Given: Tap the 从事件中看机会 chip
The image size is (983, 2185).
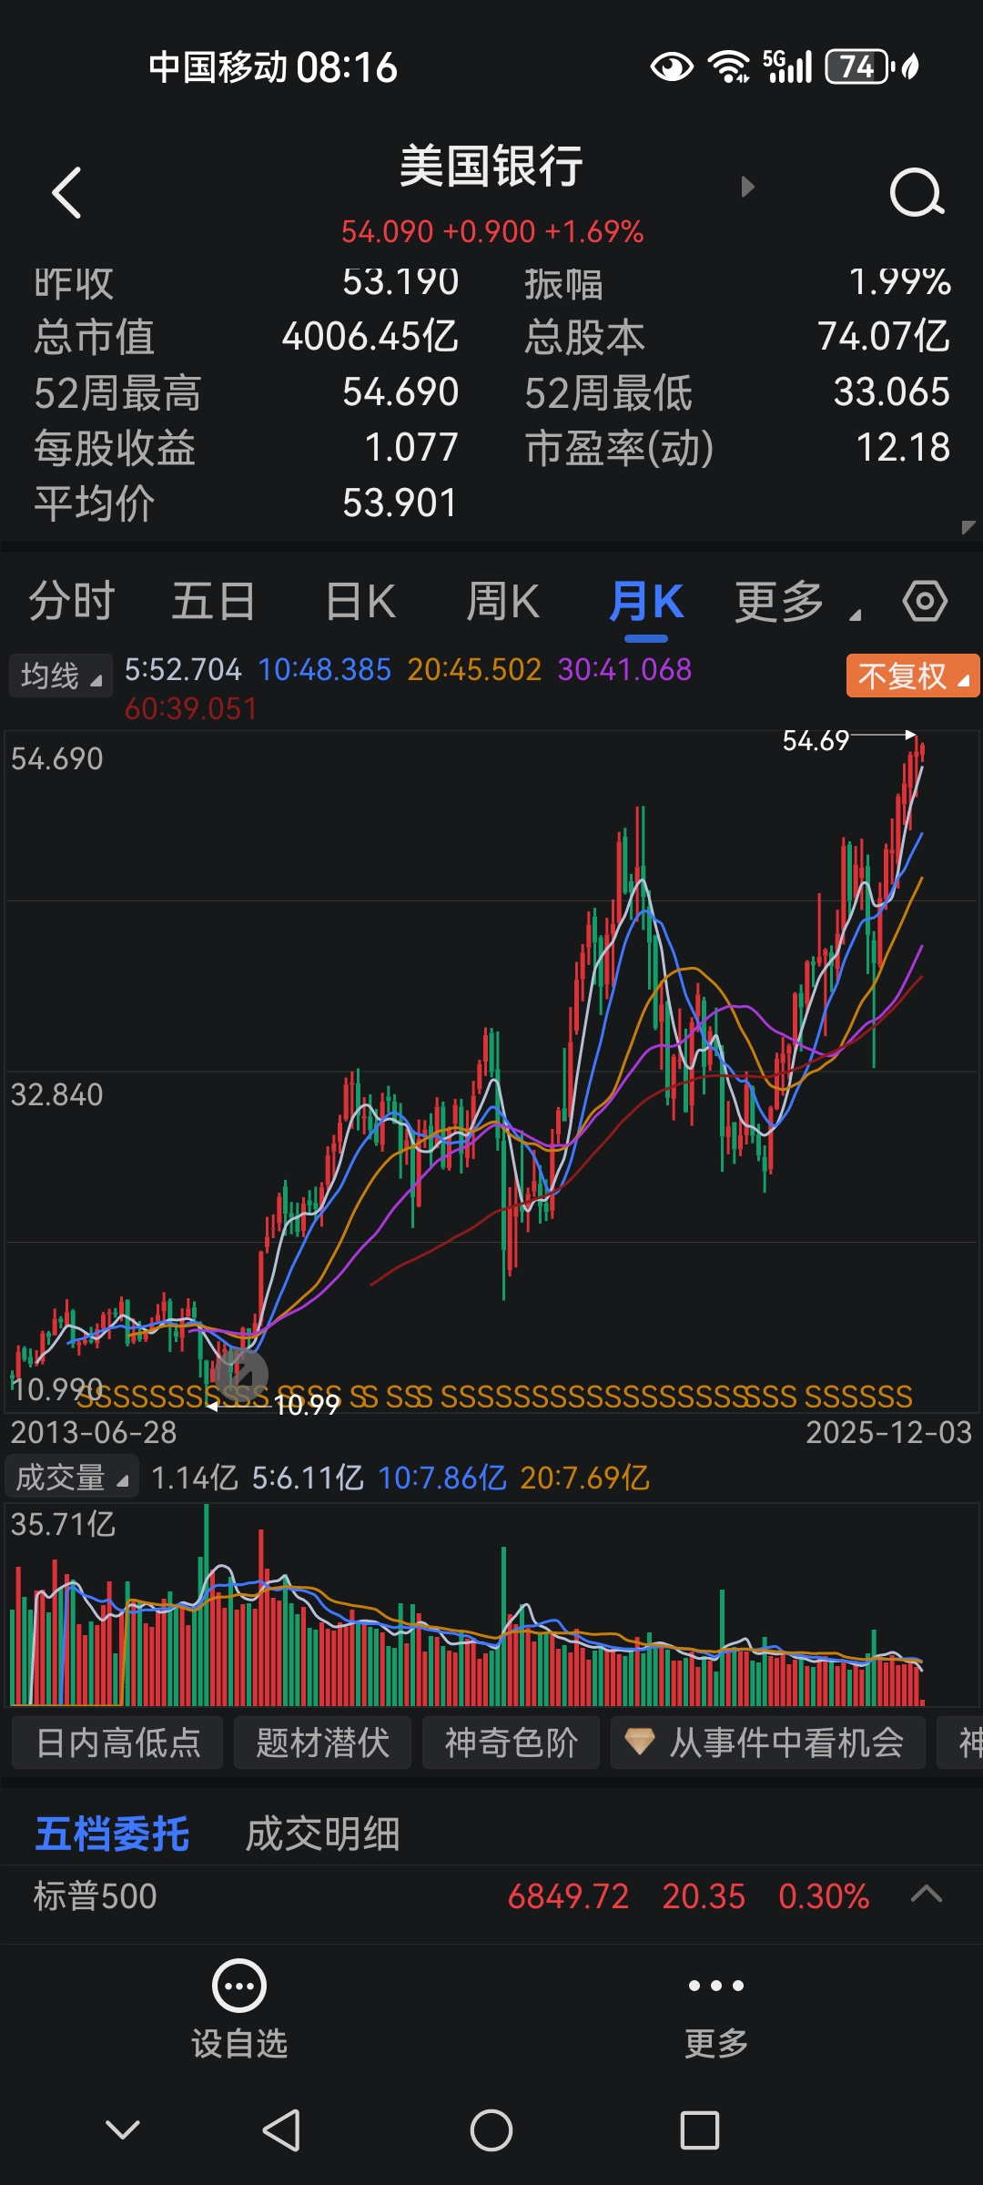Looking at the screenshot, I should click(x=767, y=1743).
